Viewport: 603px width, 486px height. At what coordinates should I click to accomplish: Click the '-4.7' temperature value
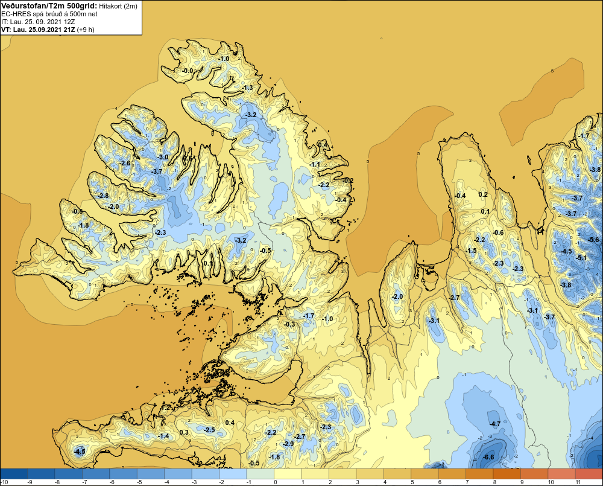(494, 424)
